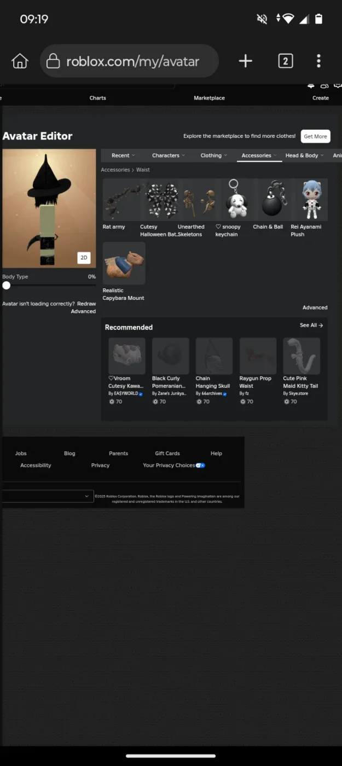
Task: Open recommended Vroom Cutesy Kawaii item
Action: pos(127,356)
